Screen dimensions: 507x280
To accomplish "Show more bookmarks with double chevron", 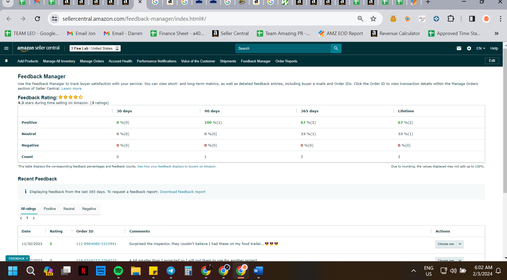I will pos(497,33).
